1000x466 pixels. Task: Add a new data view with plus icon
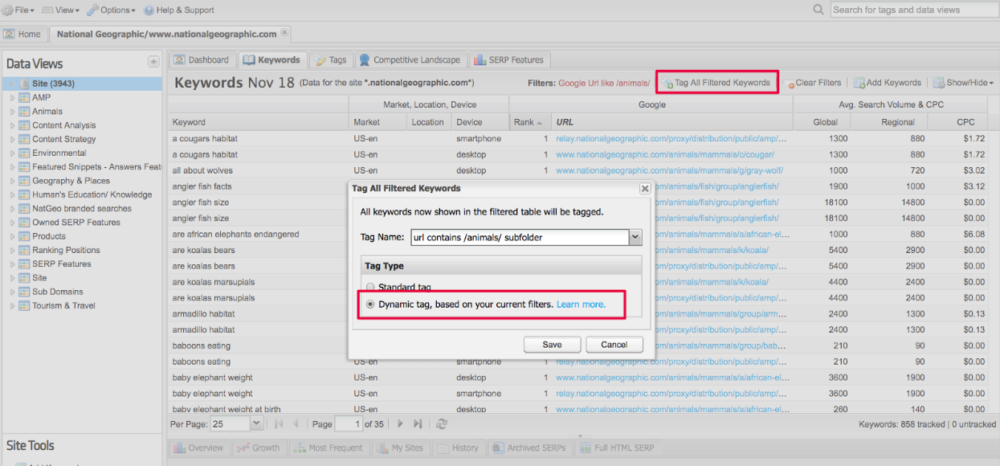pyautogui.click(x=153, y=62)
